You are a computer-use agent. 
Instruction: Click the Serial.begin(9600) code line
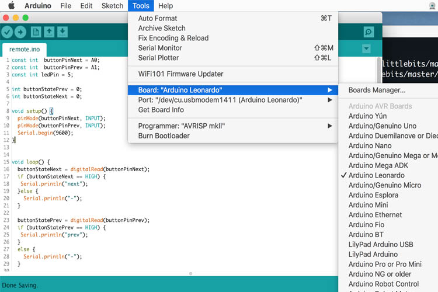45,133
